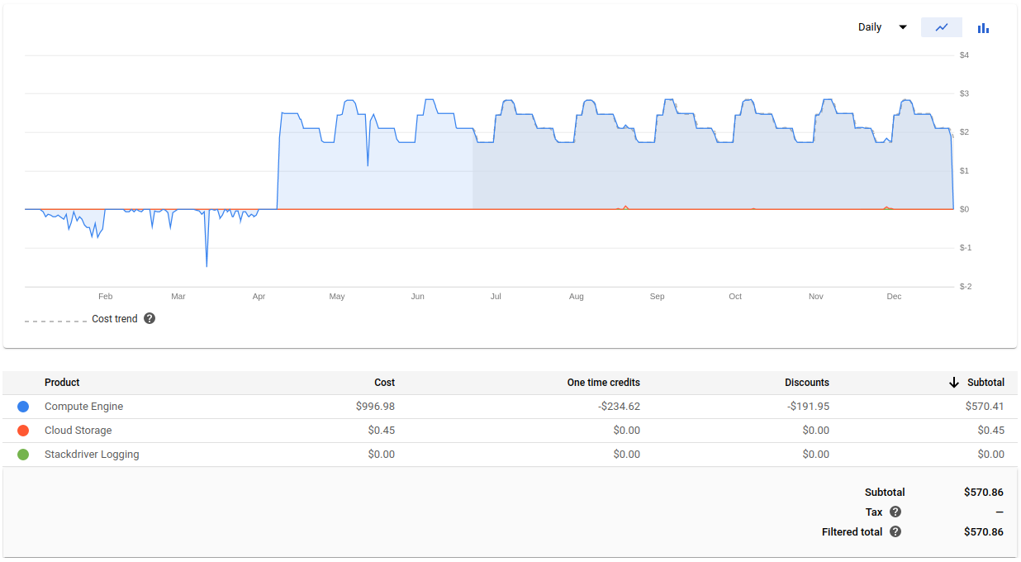Sort by Discounts column header
This screenshot has width=1021, height=562.
tap(806, 383)
